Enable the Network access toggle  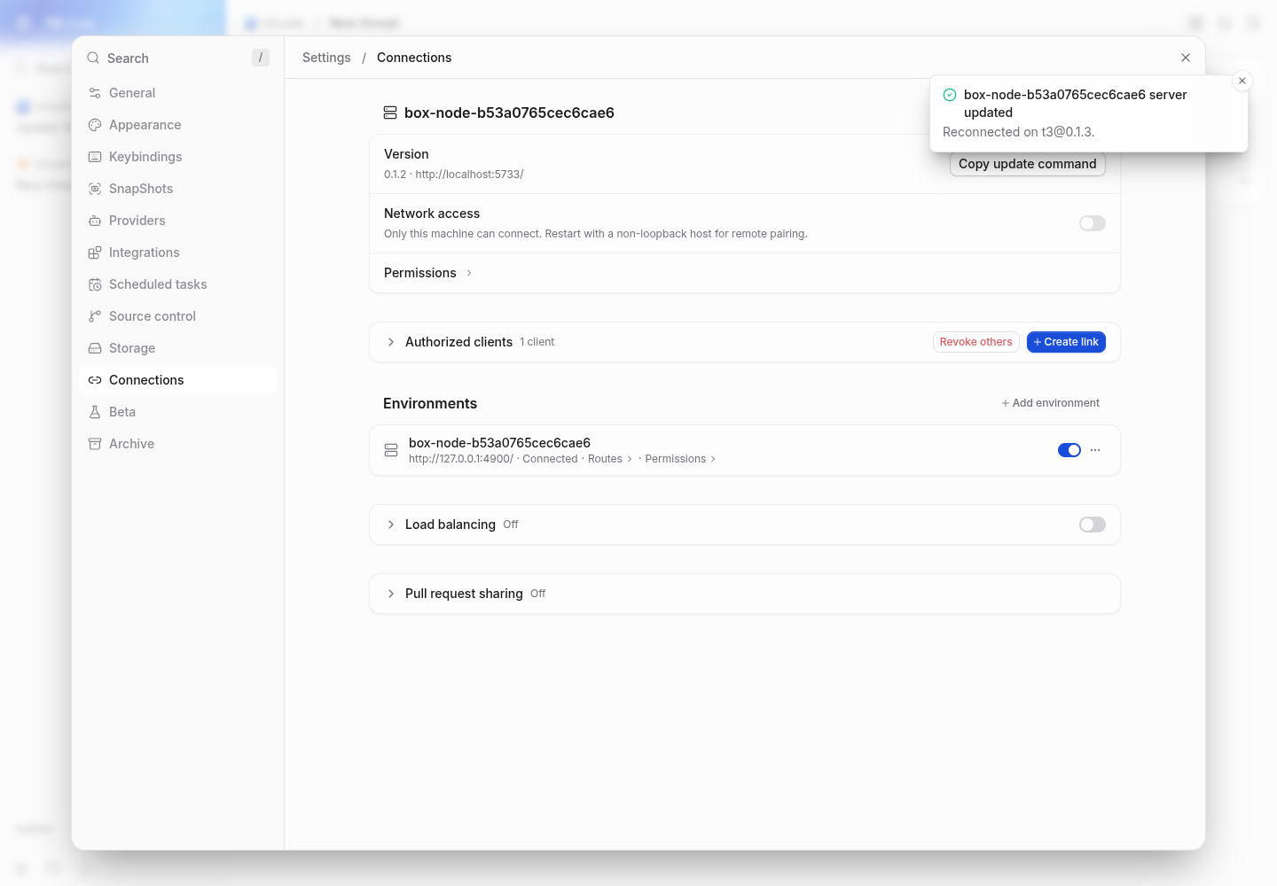coord(1093,223)
